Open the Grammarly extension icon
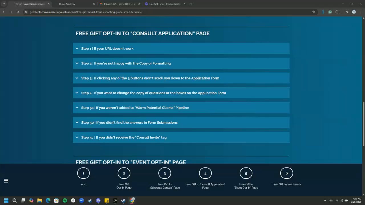This screenshot has height=205, width=365. (x=330, y=12)
